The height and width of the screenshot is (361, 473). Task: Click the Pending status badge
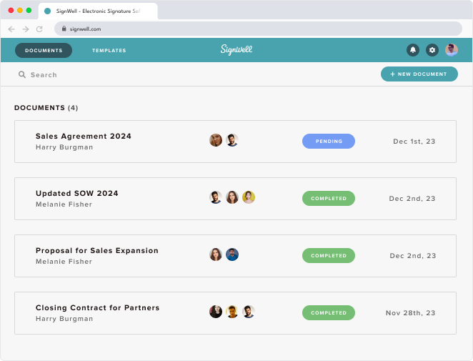pyautogui.click(x=328, y=142)
